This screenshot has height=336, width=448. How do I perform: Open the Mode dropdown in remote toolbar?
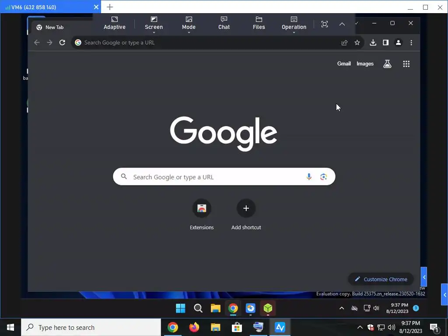pos(189,24)
